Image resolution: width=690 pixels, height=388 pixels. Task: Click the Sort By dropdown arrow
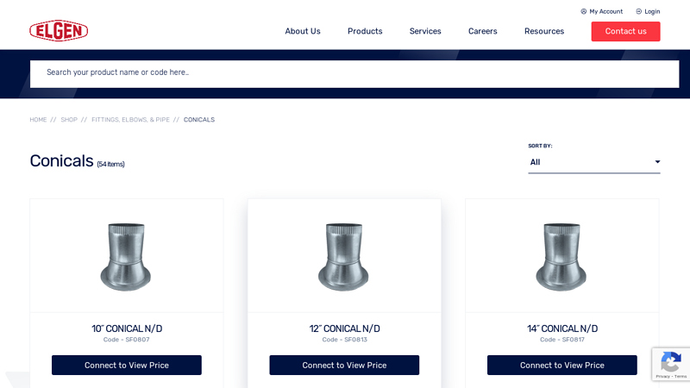click(x=657, y=162)
